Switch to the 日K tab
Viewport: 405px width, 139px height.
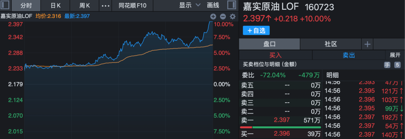point(55,5)
